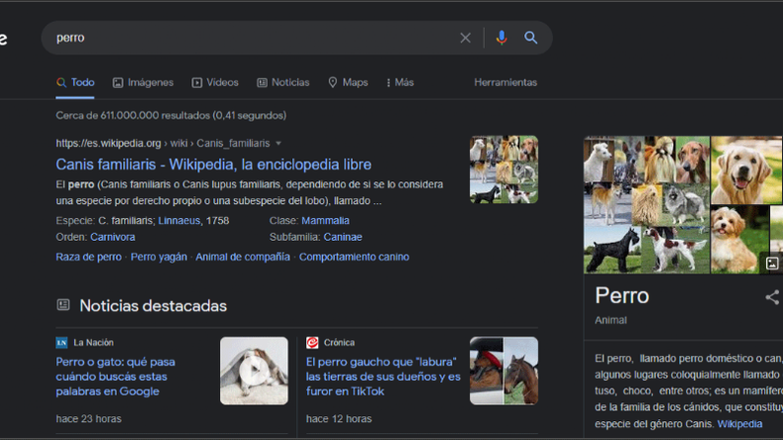The width and height of the screenshot is (783, 440).
Task: Clear the search box with the X icon
Action: click(x=465, y=38)
